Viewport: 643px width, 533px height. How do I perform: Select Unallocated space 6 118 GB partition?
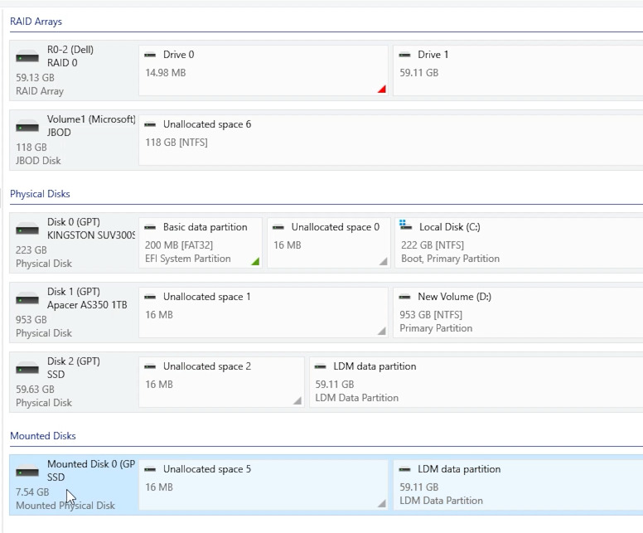391,140
